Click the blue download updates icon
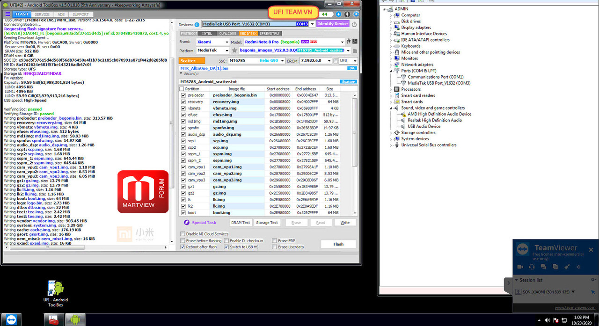The width and height of the screenshot is (599, 326). click(x=338, y=14)
